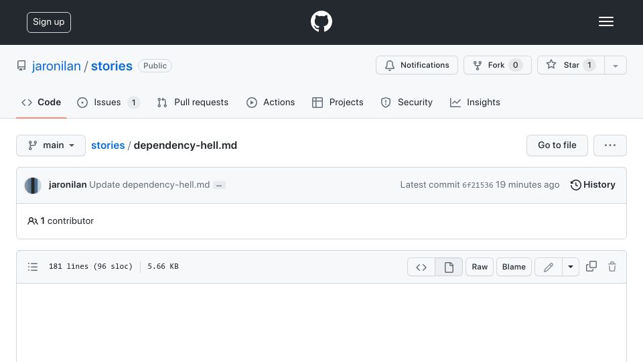Open the hamburger navigation menu
This screenshot has width=643, height=362.
605,21
